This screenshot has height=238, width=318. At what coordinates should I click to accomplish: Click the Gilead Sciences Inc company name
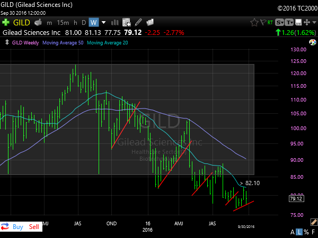click(31, 33)
